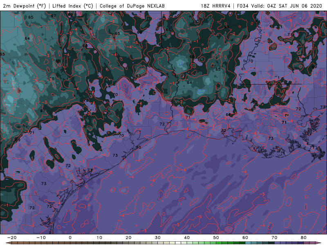Click the "40" label on the color scale

(x=187, y=238)
